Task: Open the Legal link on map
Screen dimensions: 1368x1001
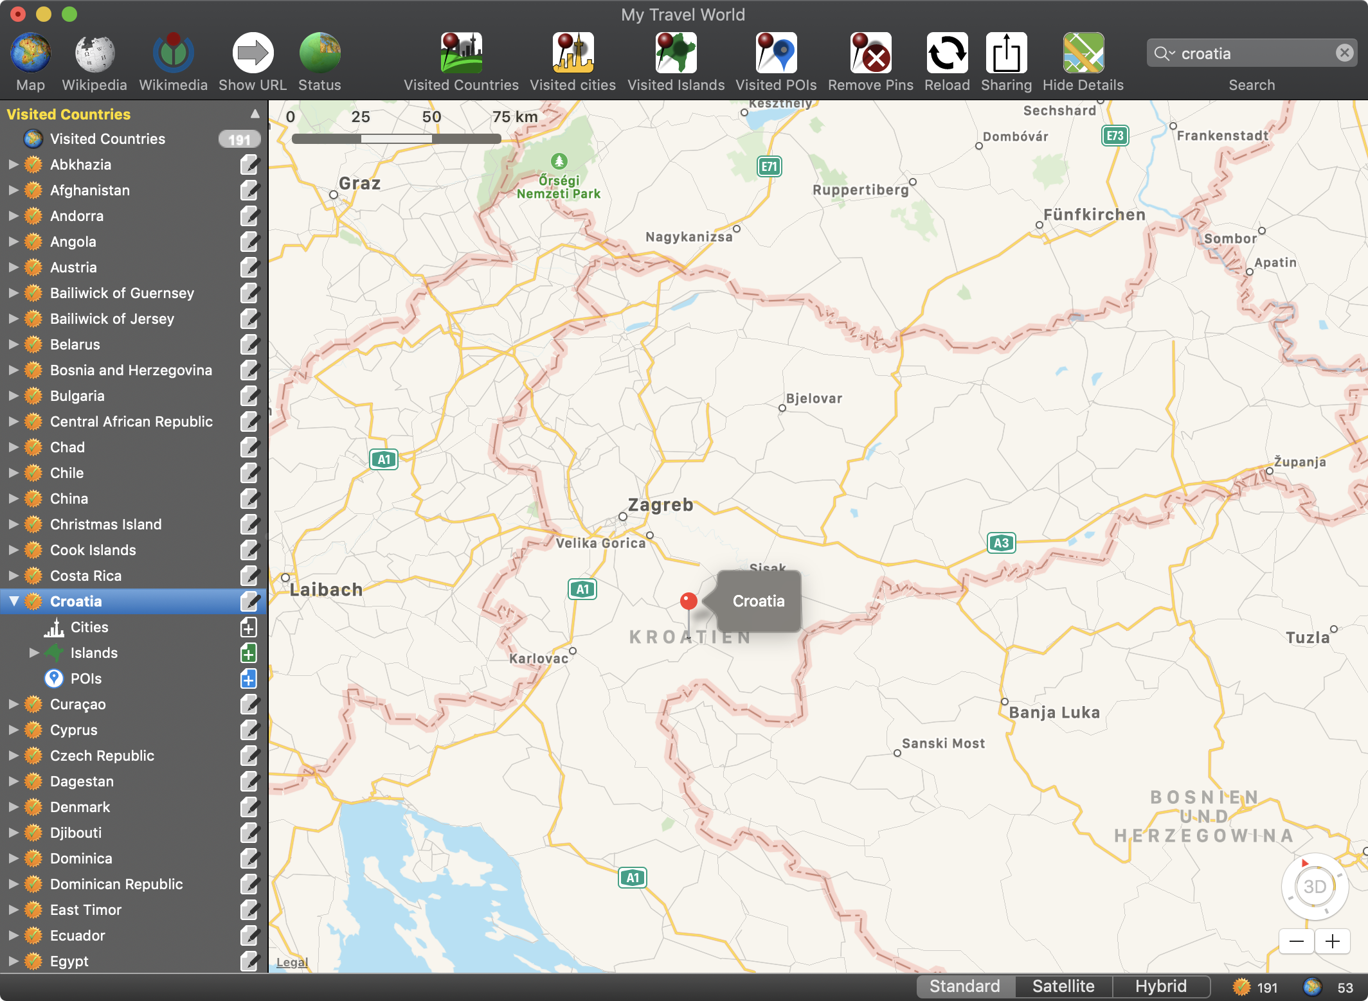Action: (x=292, y=962)
